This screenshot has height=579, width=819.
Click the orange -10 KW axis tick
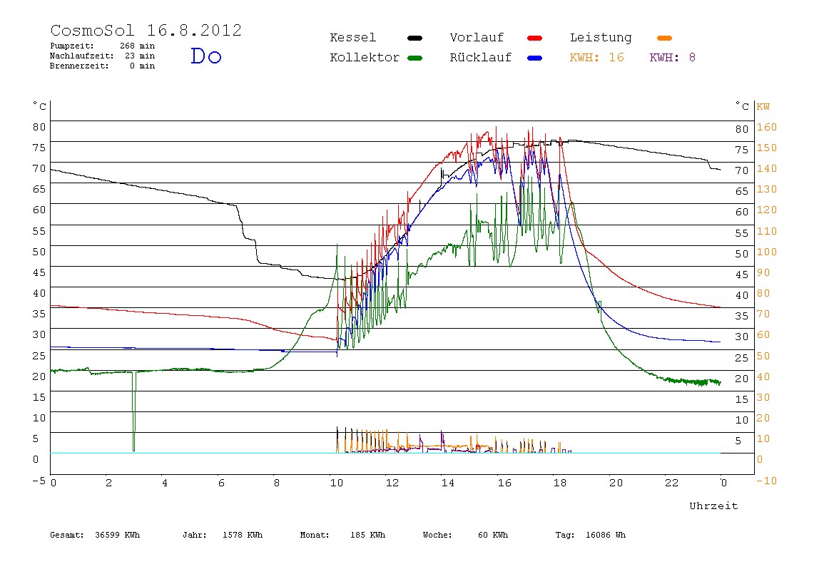[767, 481]
